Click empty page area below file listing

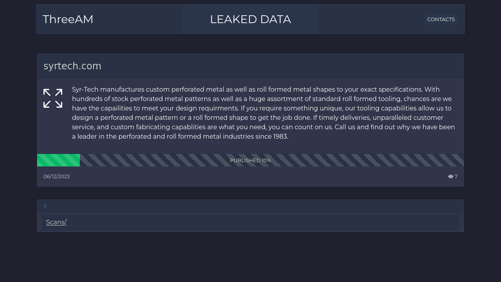(x=250, y=257)
